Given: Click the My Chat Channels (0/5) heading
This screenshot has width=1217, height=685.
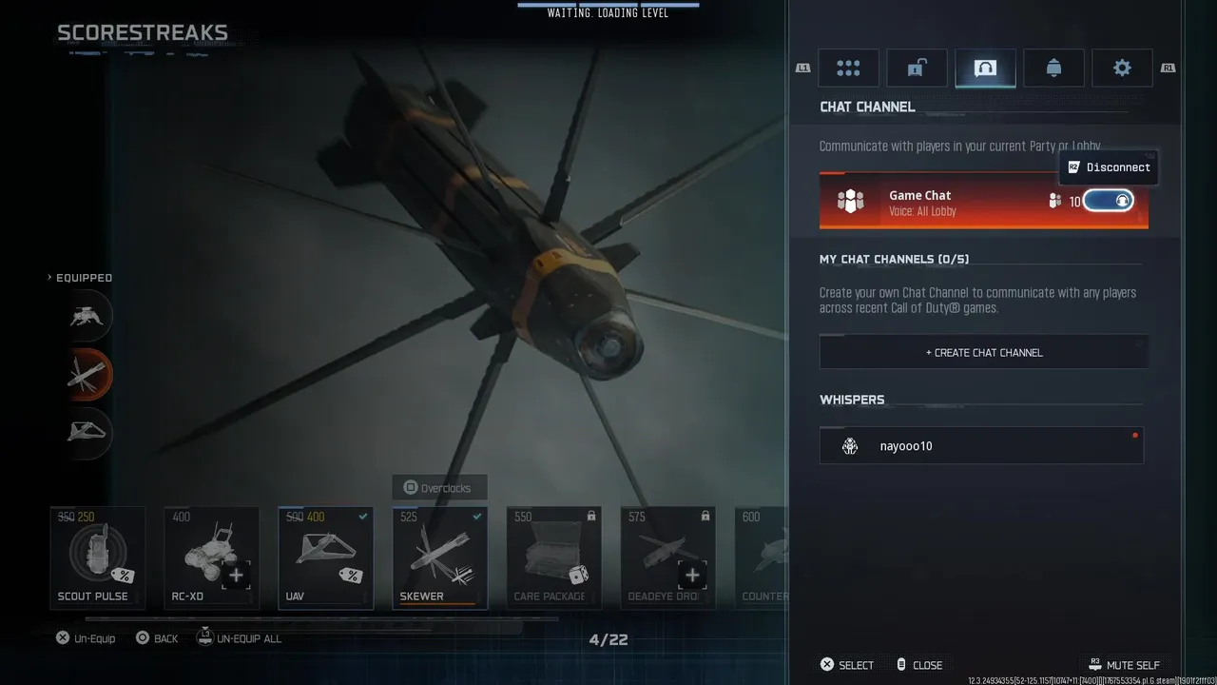Looking at the screenshot, I should point(895,259).
